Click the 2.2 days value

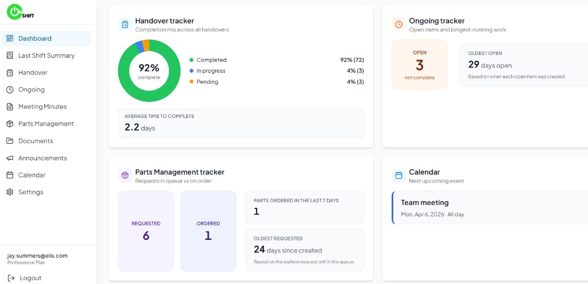click(x=140, y=128)
